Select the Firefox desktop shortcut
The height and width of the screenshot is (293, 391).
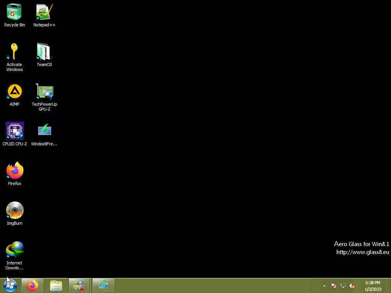tap(15, 174)
